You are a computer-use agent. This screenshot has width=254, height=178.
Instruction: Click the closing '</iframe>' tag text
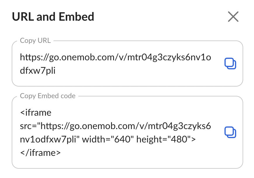(40, 153)
